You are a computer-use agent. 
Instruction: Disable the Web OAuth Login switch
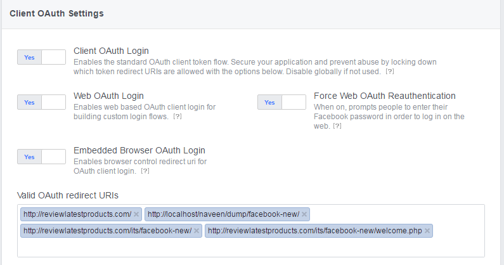coord(41,102)
